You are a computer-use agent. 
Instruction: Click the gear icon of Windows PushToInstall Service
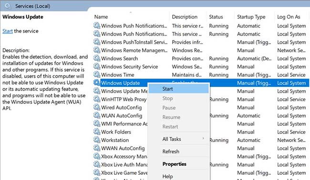point(97,42)
